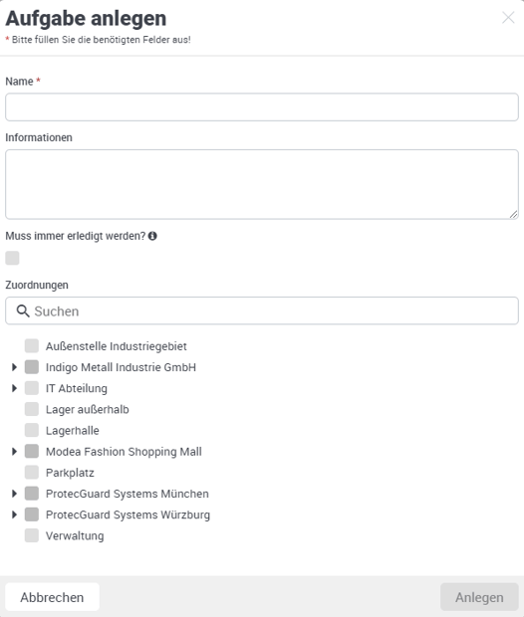Select the Parkplatz checkbox
This screenshot has width=524, height=617.
(32, 472)
